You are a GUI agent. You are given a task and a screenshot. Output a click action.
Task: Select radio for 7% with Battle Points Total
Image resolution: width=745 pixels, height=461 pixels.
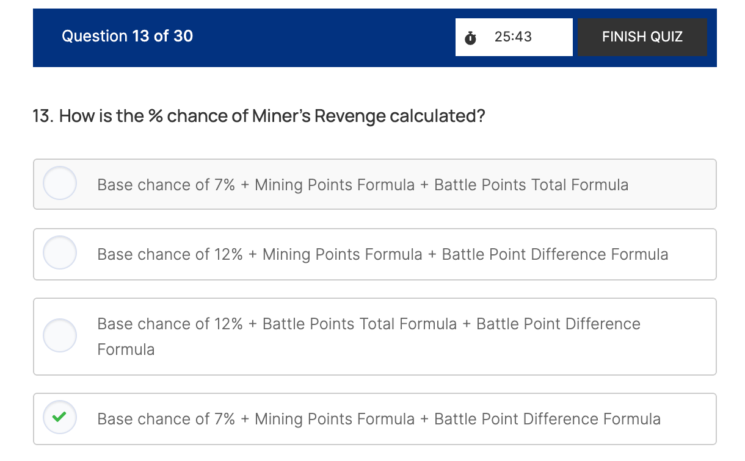(x=60, y=184)
